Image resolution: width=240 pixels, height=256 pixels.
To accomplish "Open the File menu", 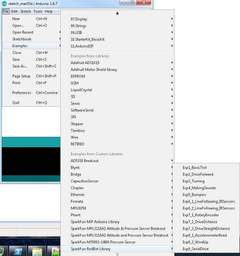I will coord(6,11).
